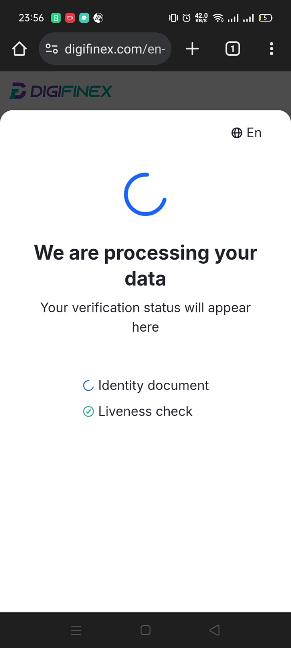Tap the Android recent apps button
The width and height of the screenshot is (291, 648).
76,630
